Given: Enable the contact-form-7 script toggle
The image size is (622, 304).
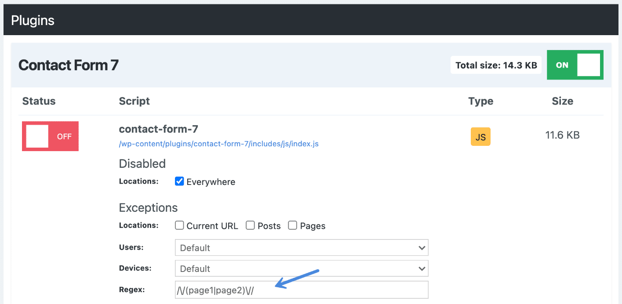Looking at the screenshot, I should [x=50, y=136].
